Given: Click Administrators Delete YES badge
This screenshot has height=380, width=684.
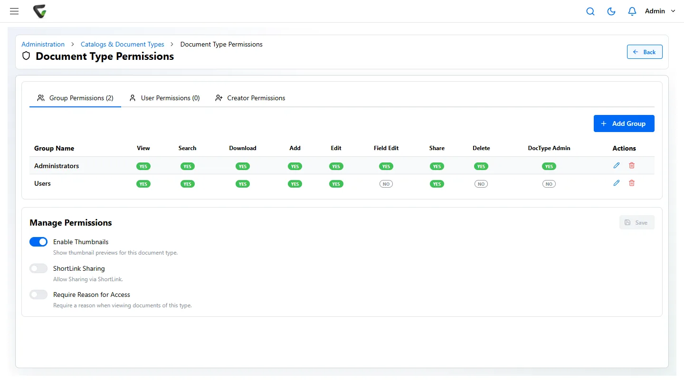Looking at the screenshot, I should point(481,166).
